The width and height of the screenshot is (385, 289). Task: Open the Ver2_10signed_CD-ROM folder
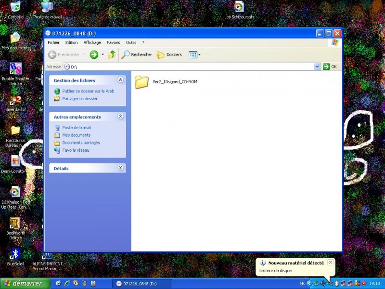(142, 82)
